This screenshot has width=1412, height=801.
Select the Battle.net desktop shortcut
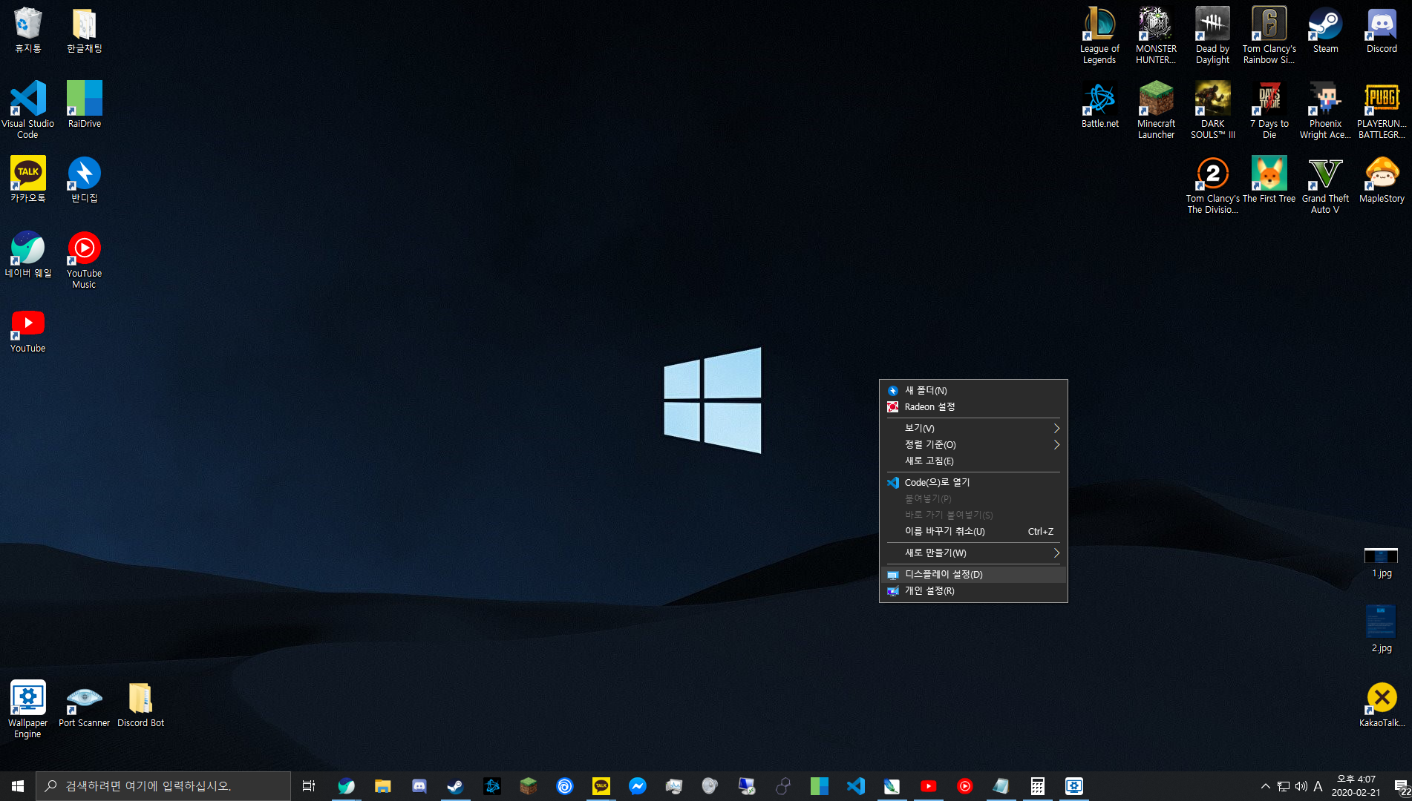[x=1099, y=105]
